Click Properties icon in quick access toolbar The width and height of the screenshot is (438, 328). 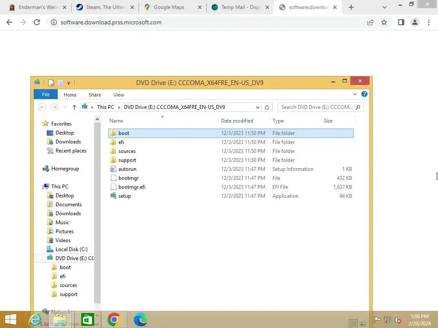(x=51, y=82)
